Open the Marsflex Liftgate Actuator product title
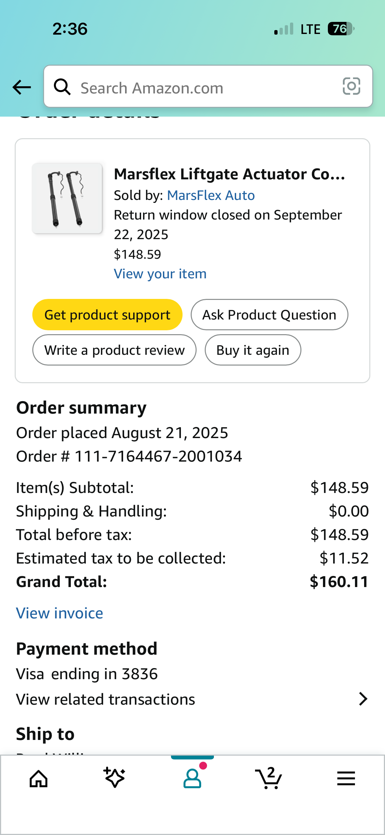385x835 pixels. click(x=229, y=174)
